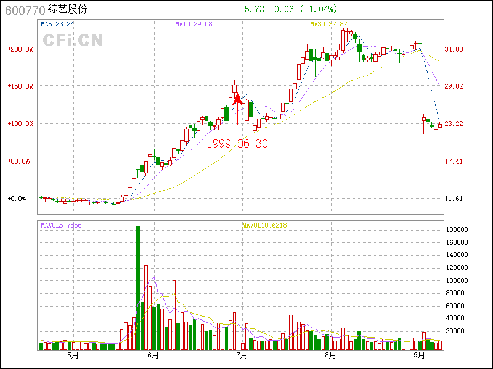Click the tallest green volume bar
Image resolution: width=493 pixels, height=369 pixels.
click(138, 287)
